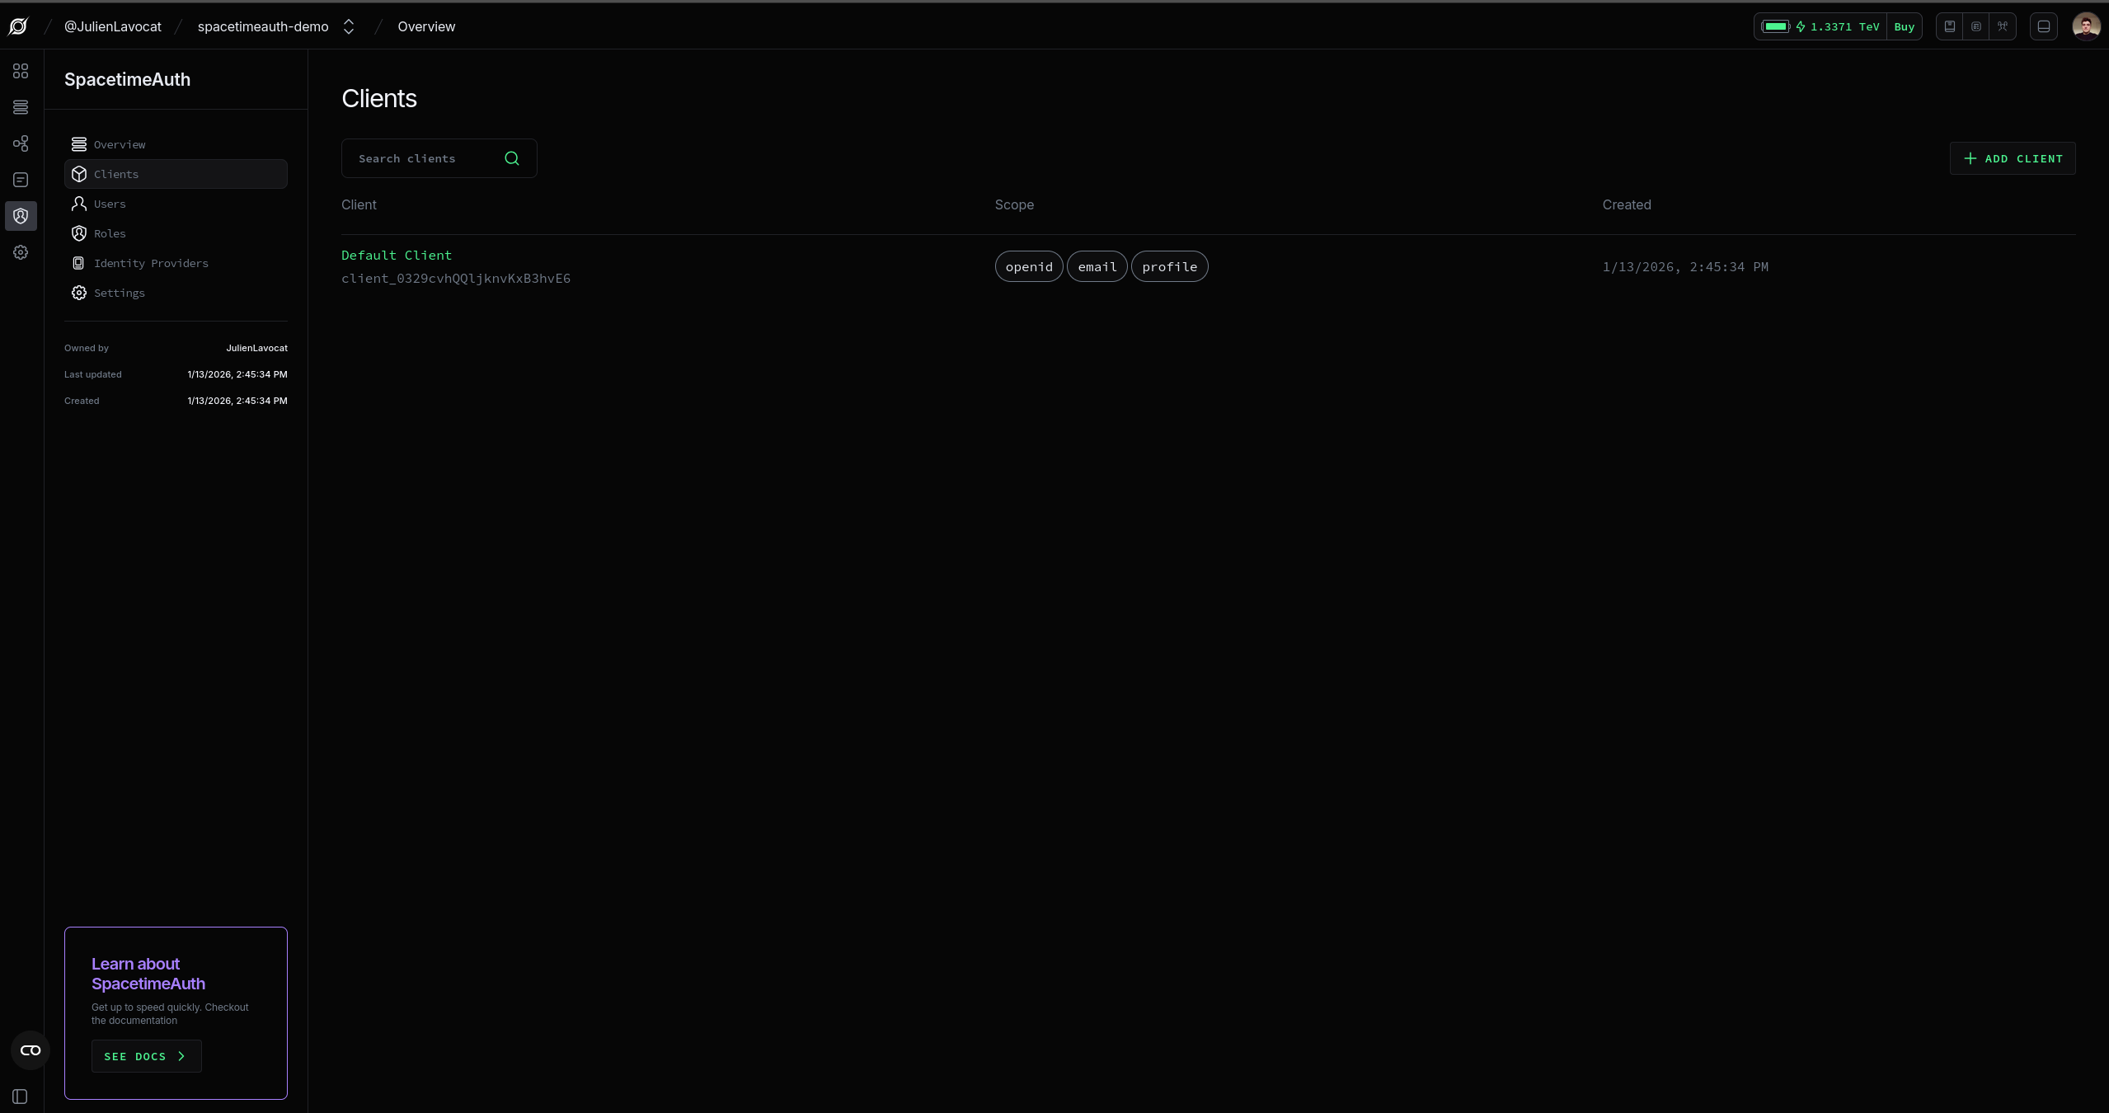Click the CO badge at the bottom left
2109x1113 pixels.
[x=29, y=1050]
